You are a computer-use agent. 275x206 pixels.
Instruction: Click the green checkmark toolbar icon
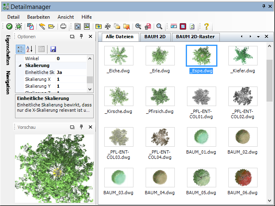[x=9, y=26]
